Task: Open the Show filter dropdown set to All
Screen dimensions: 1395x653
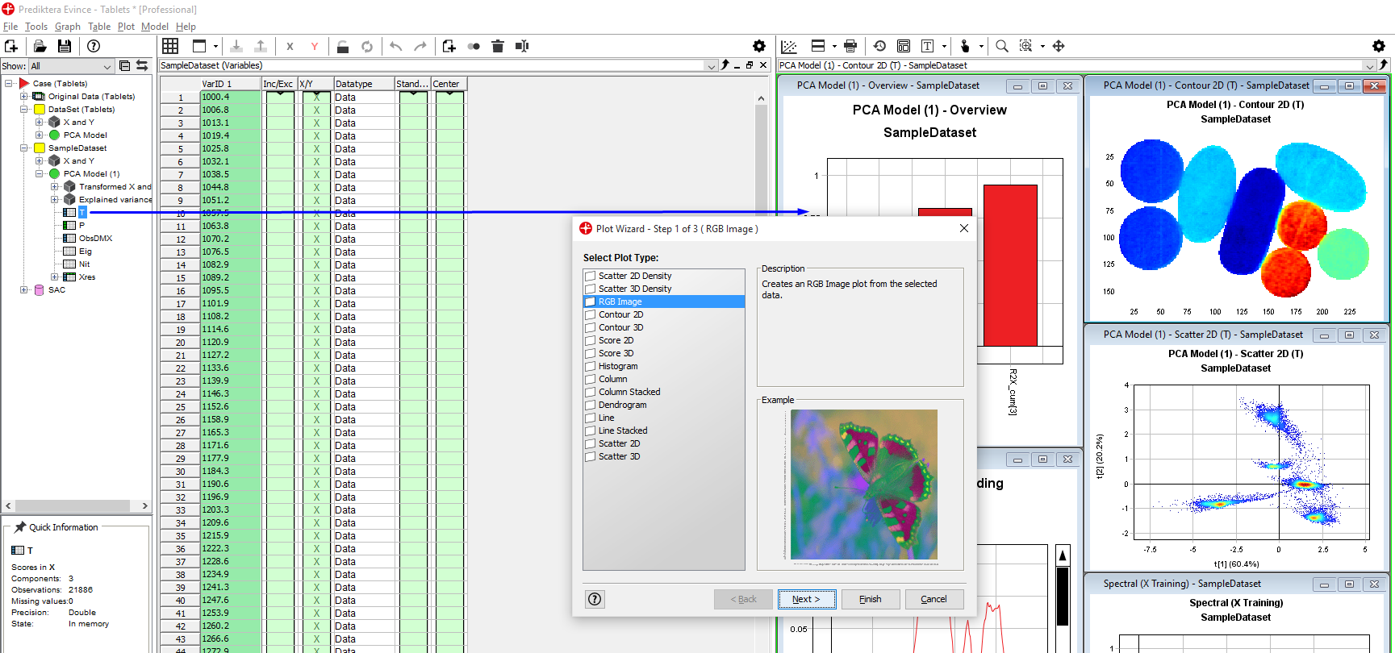Action: tap(71, 66)
